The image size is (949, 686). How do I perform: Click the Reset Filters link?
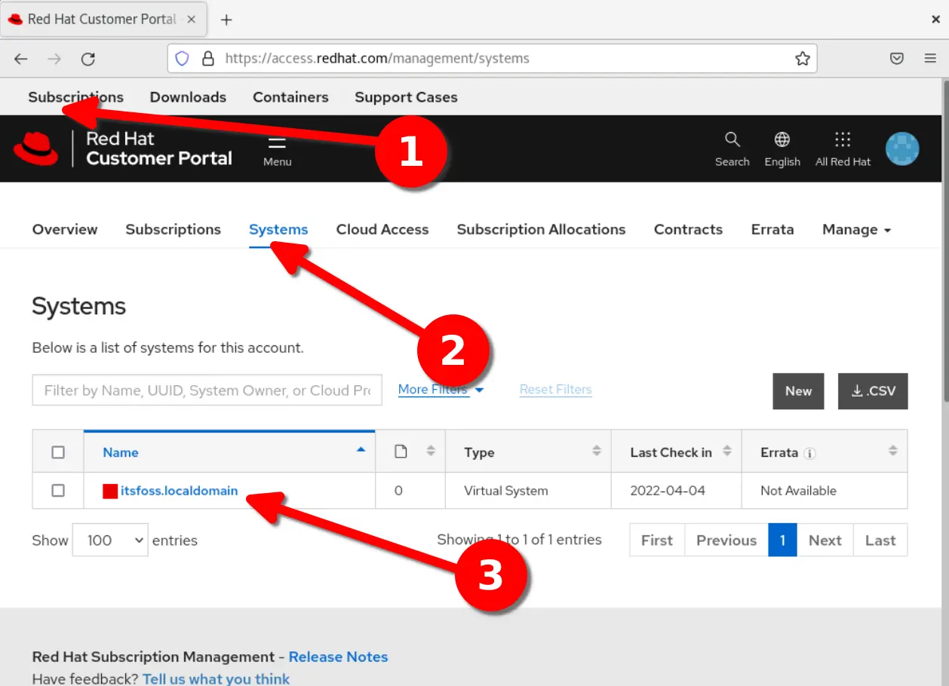point(556,390)
